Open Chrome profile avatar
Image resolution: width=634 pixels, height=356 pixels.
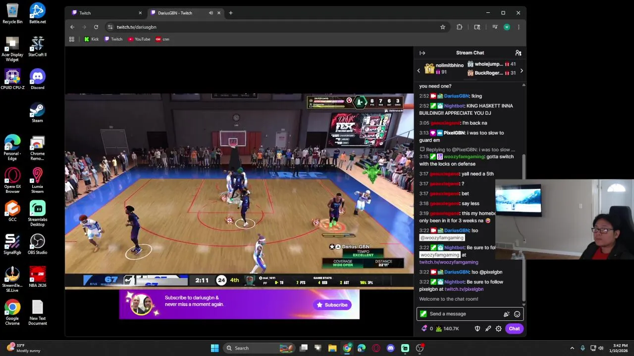pos(507,27)
